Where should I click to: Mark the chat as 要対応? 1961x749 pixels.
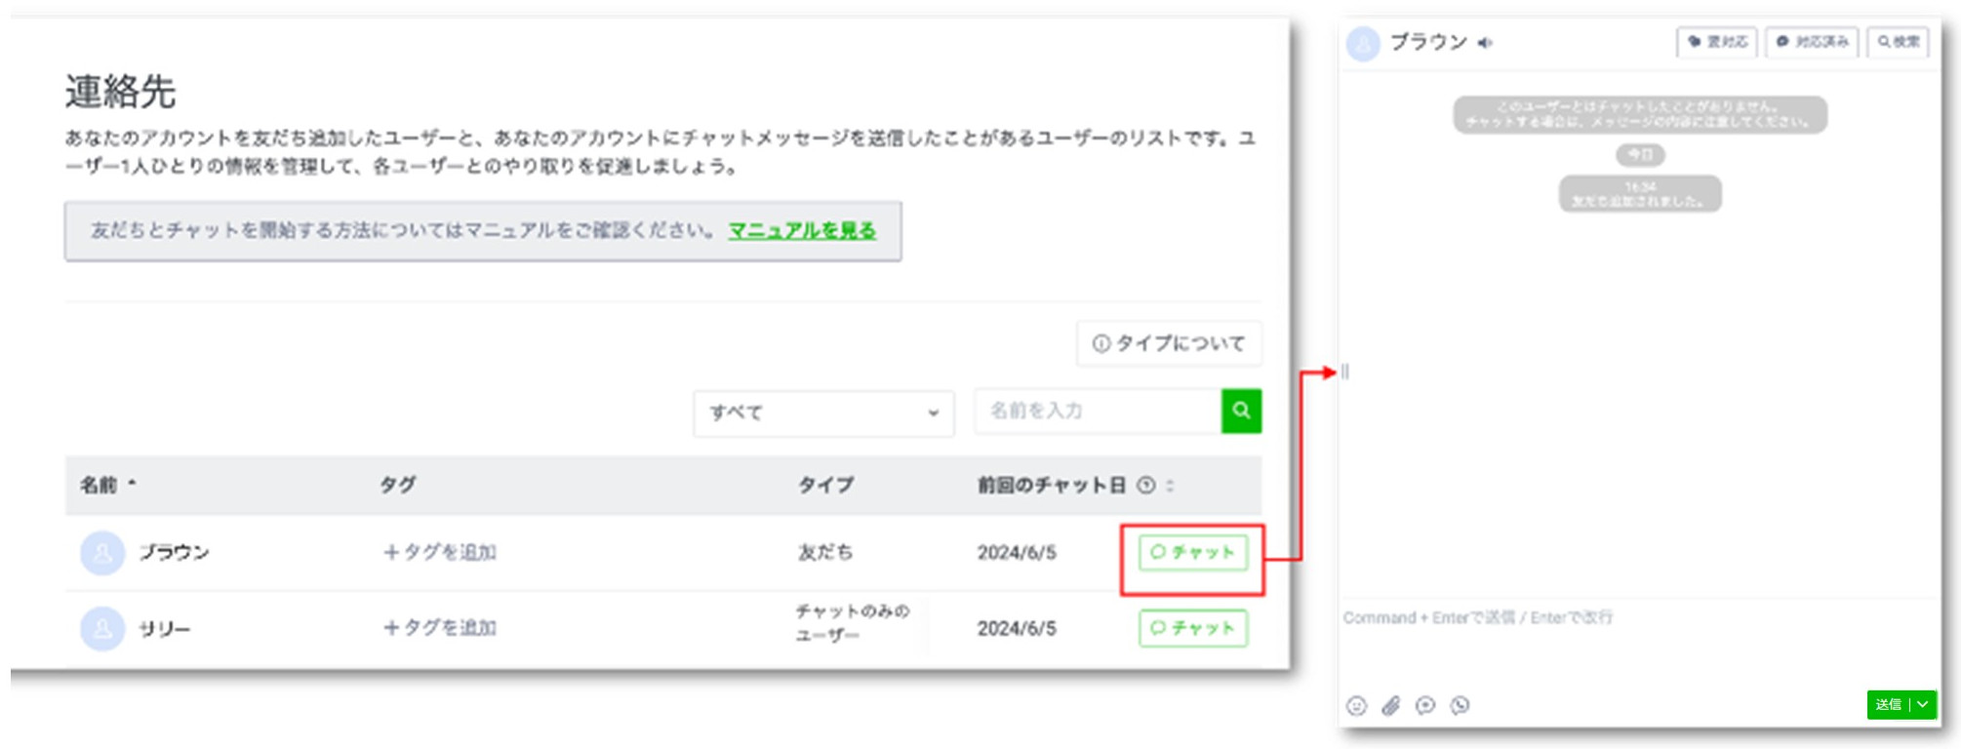(1717, 42)
